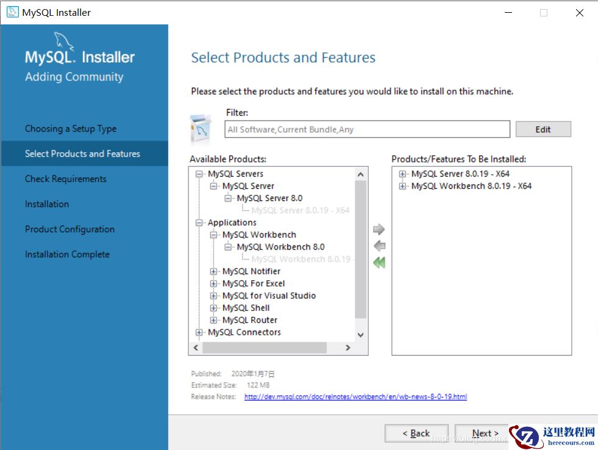Expand the MySQL For Excel node
This screenshot has width=598, height=450.
[x=213, y=284]
